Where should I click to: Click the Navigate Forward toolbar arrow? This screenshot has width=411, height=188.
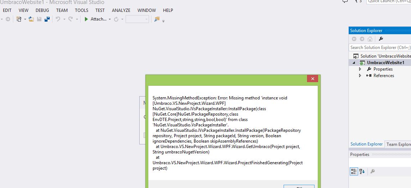(x=8, y=19)
